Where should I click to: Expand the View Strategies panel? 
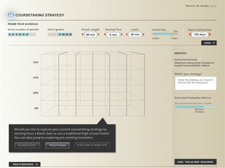[25, 164]
